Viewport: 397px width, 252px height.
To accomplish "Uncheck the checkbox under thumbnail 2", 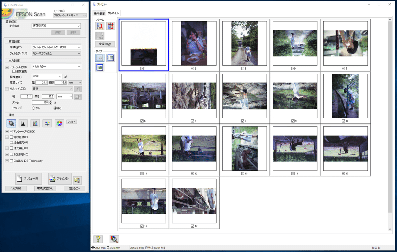I will (192, 68).
